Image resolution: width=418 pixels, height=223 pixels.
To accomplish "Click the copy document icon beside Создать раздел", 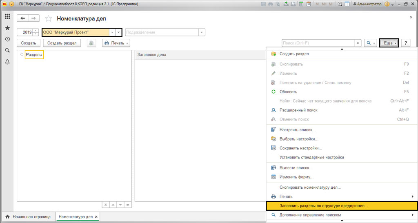I will pyautogui.click(x=91, y=43).
